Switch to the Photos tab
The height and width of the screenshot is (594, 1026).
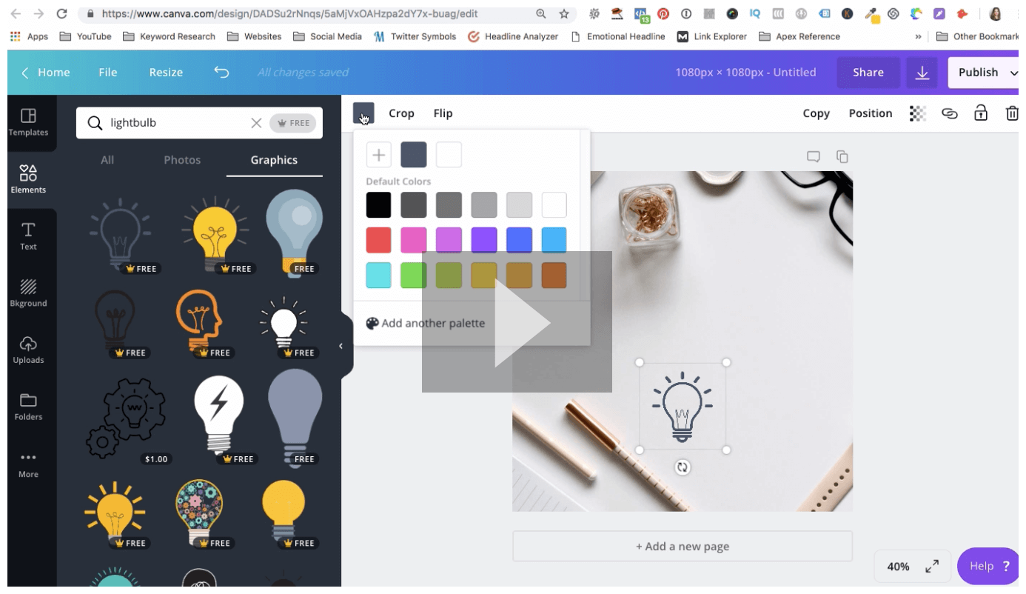[x=182, y=160]
